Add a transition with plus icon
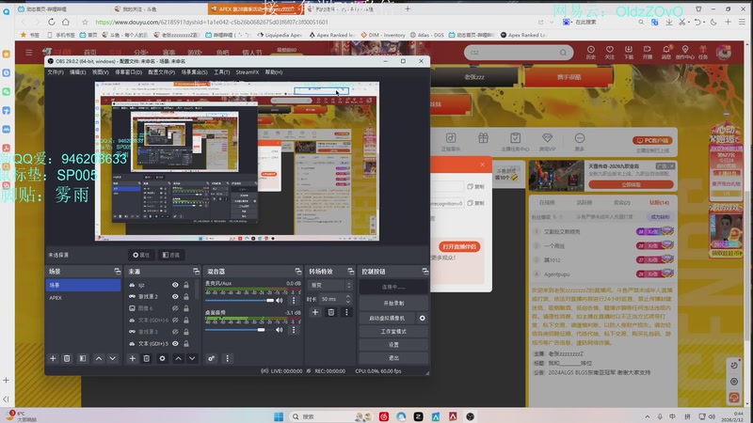The image size is (753, 423). 315,312
